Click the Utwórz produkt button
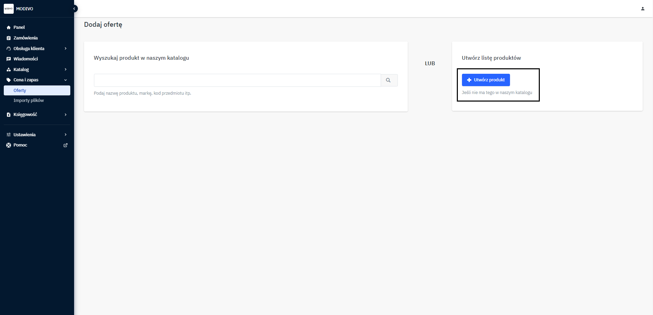The height and width of the screenshot is (315, 653). (x=486, y=80)
